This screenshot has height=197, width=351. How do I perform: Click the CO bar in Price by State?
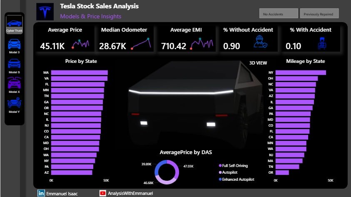pyautogui.click(x=76, y=132)
